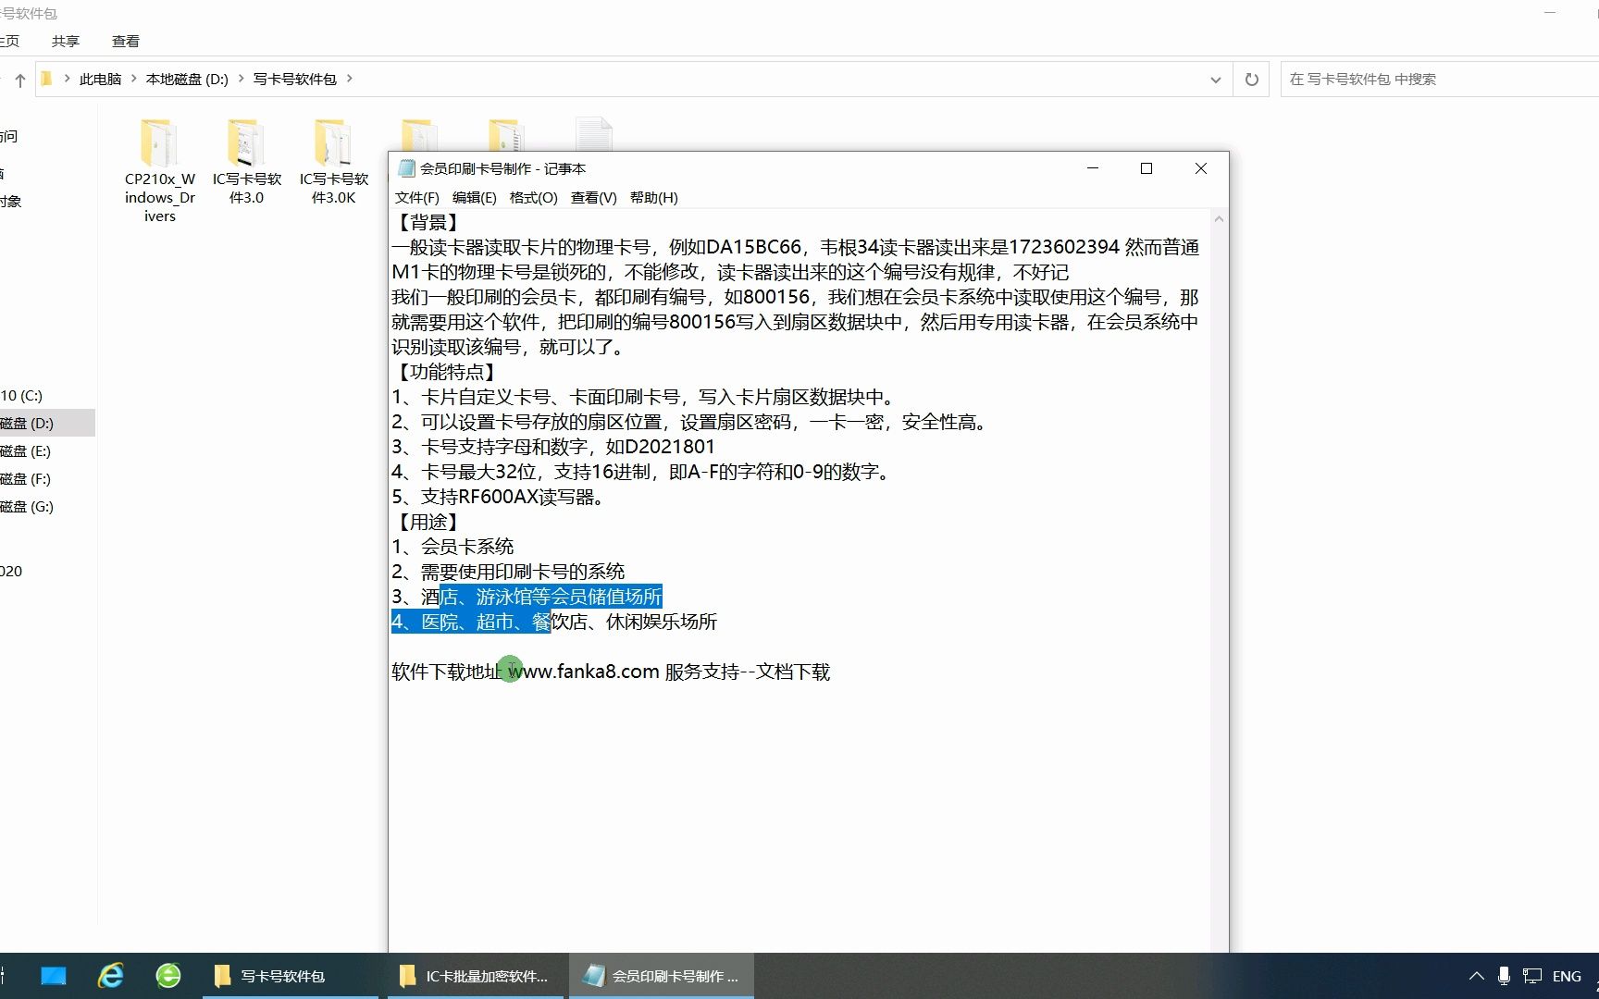Expand the address bar history dropdown

[x=1215, y=80]
